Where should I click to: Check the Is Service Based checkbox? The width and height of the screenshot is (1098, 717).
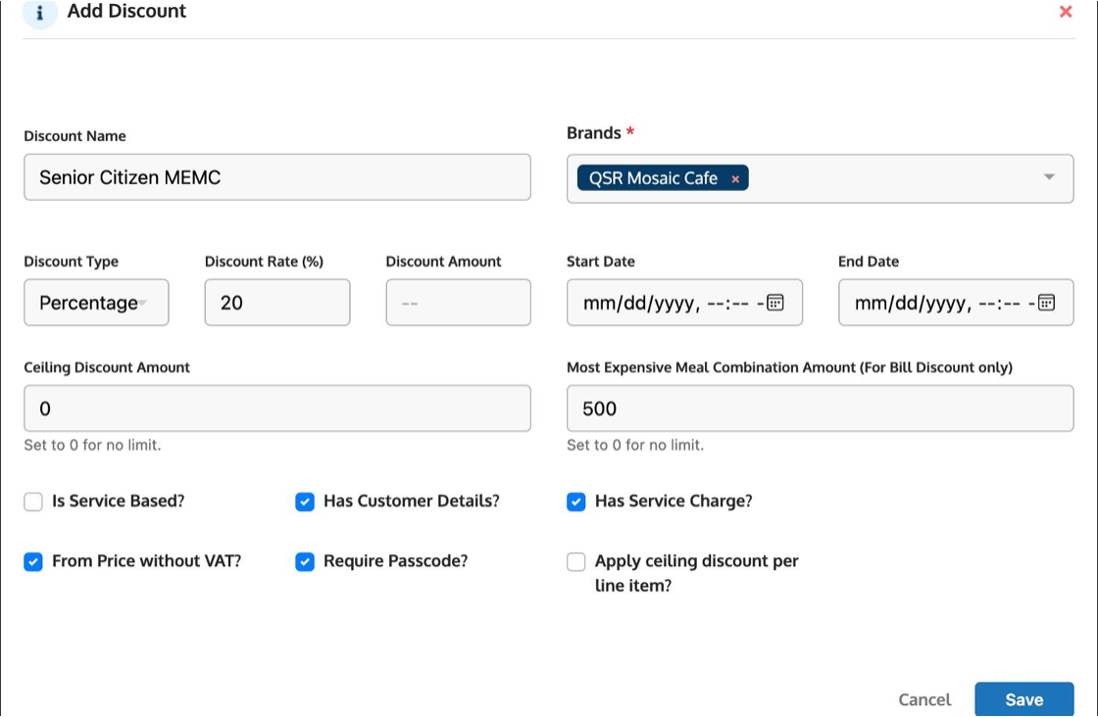pos(33,502)
